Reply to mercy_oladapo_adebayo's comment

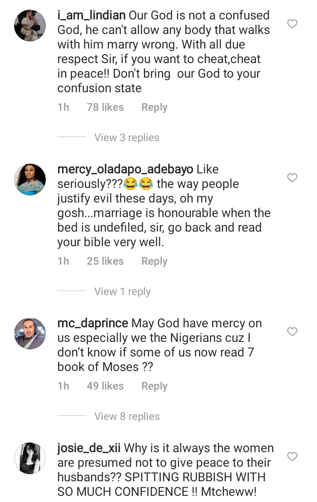(154, 261)
